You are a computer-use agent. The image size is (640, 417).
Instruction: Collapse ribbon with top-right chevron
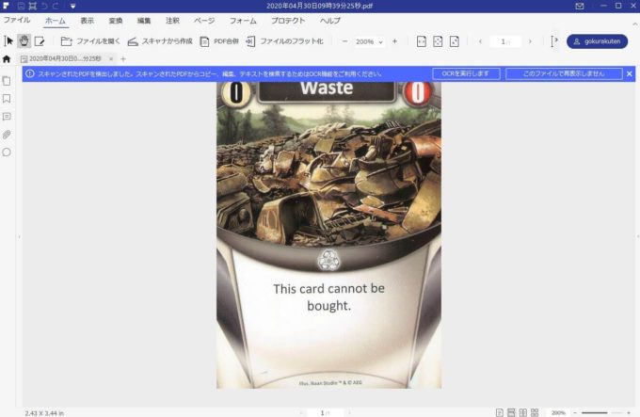[635, 24]
